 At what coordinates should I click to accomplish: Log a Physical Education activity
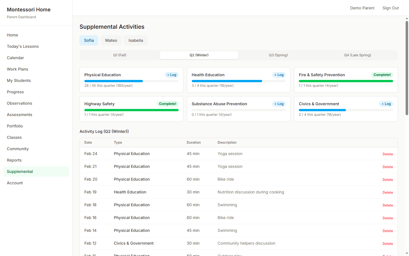[172, 75]
